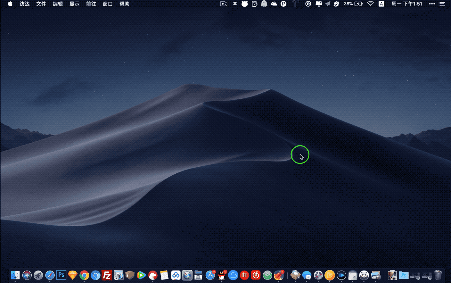This screenshot has width=451, height=283.
Task: Open the 前往 menu
Action: coord(91,4)
